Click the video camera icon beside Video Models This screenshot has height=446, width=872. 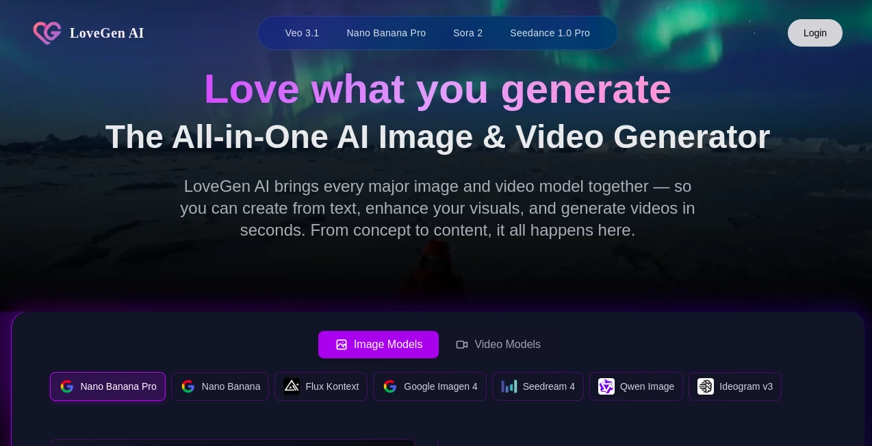pyautogui.click(x=462, y=345)
